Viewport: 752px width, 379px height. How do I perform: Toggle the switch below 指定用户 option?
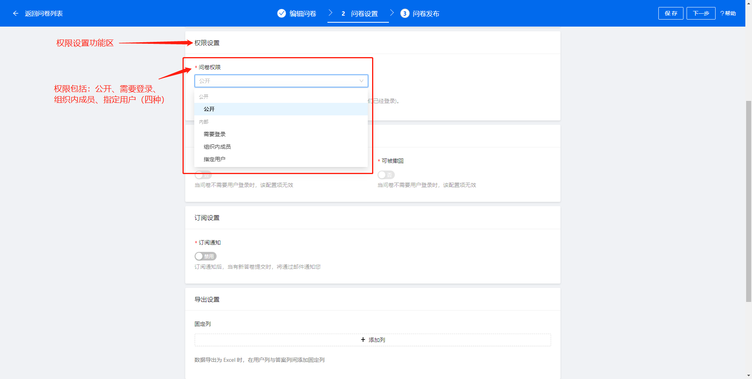[x=203, y=175]
